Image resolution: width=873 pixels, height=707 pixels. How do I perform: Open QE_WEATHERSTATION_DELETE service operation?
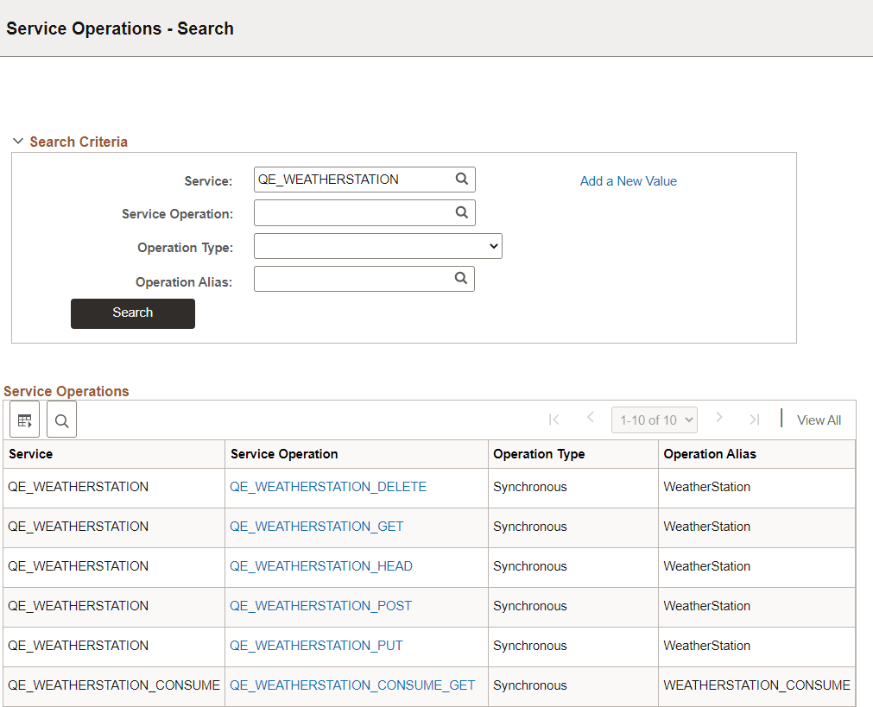[x=328, y=486]
